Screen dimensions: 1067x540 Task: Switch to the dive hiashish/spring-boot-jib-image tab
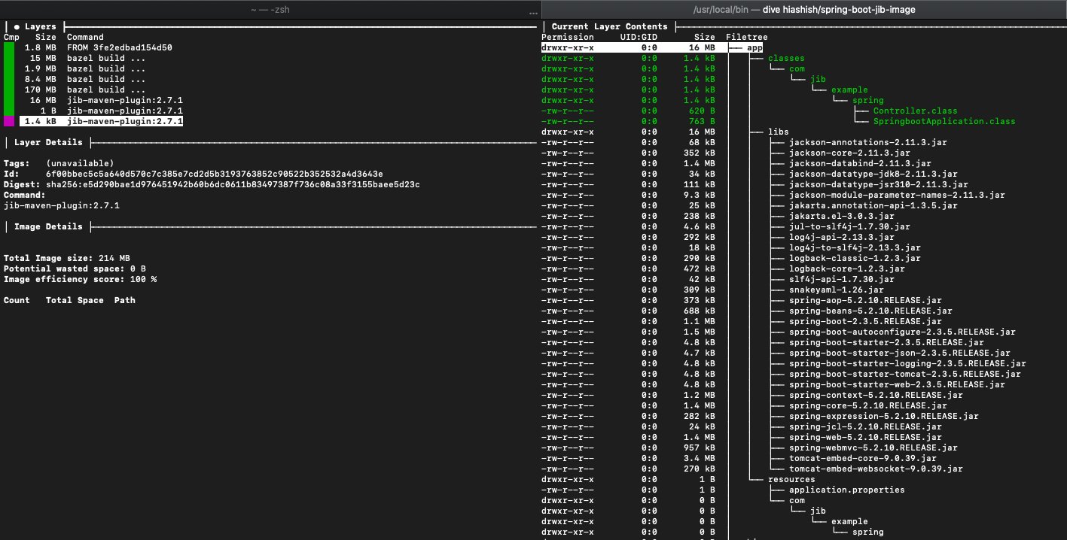[803, 9]
